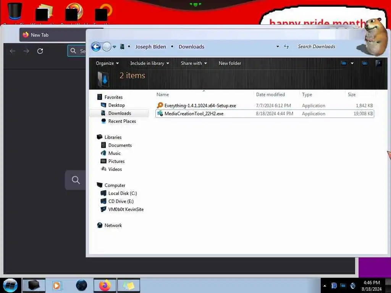Screen dimensions: 391x293
Task: Open VM0b0t KevinSite drive
Action: 126,209
